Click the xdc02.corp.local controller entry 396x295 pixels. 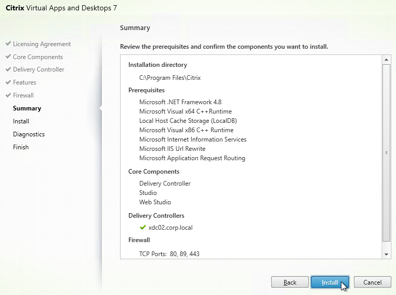pos(170,228)
